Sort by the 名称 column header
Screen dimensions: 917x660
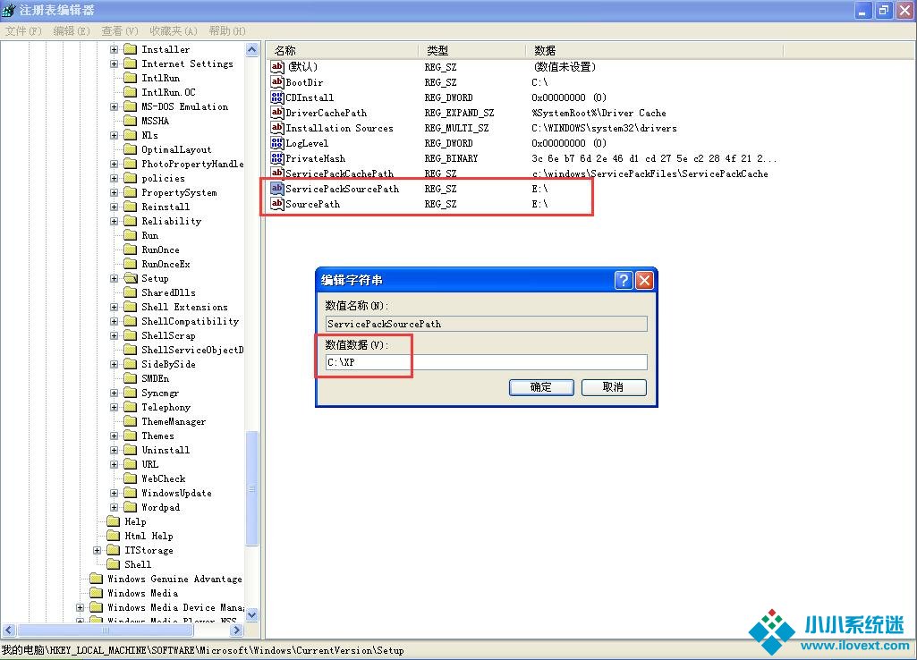pyautogui.click(x=343, y=51)
